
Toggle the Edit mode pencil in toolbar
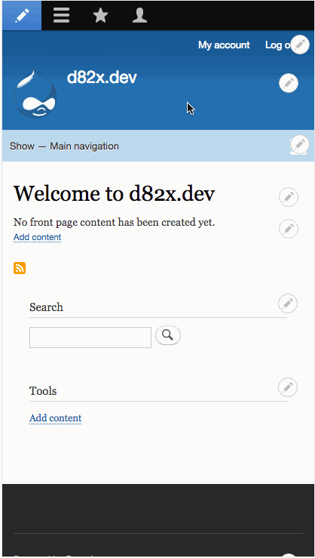[22, 16]
